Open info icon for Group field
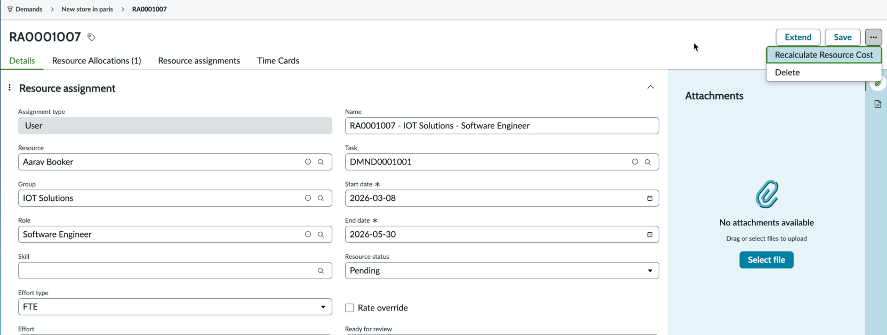The image size is (887, 335). coord(308,198)
